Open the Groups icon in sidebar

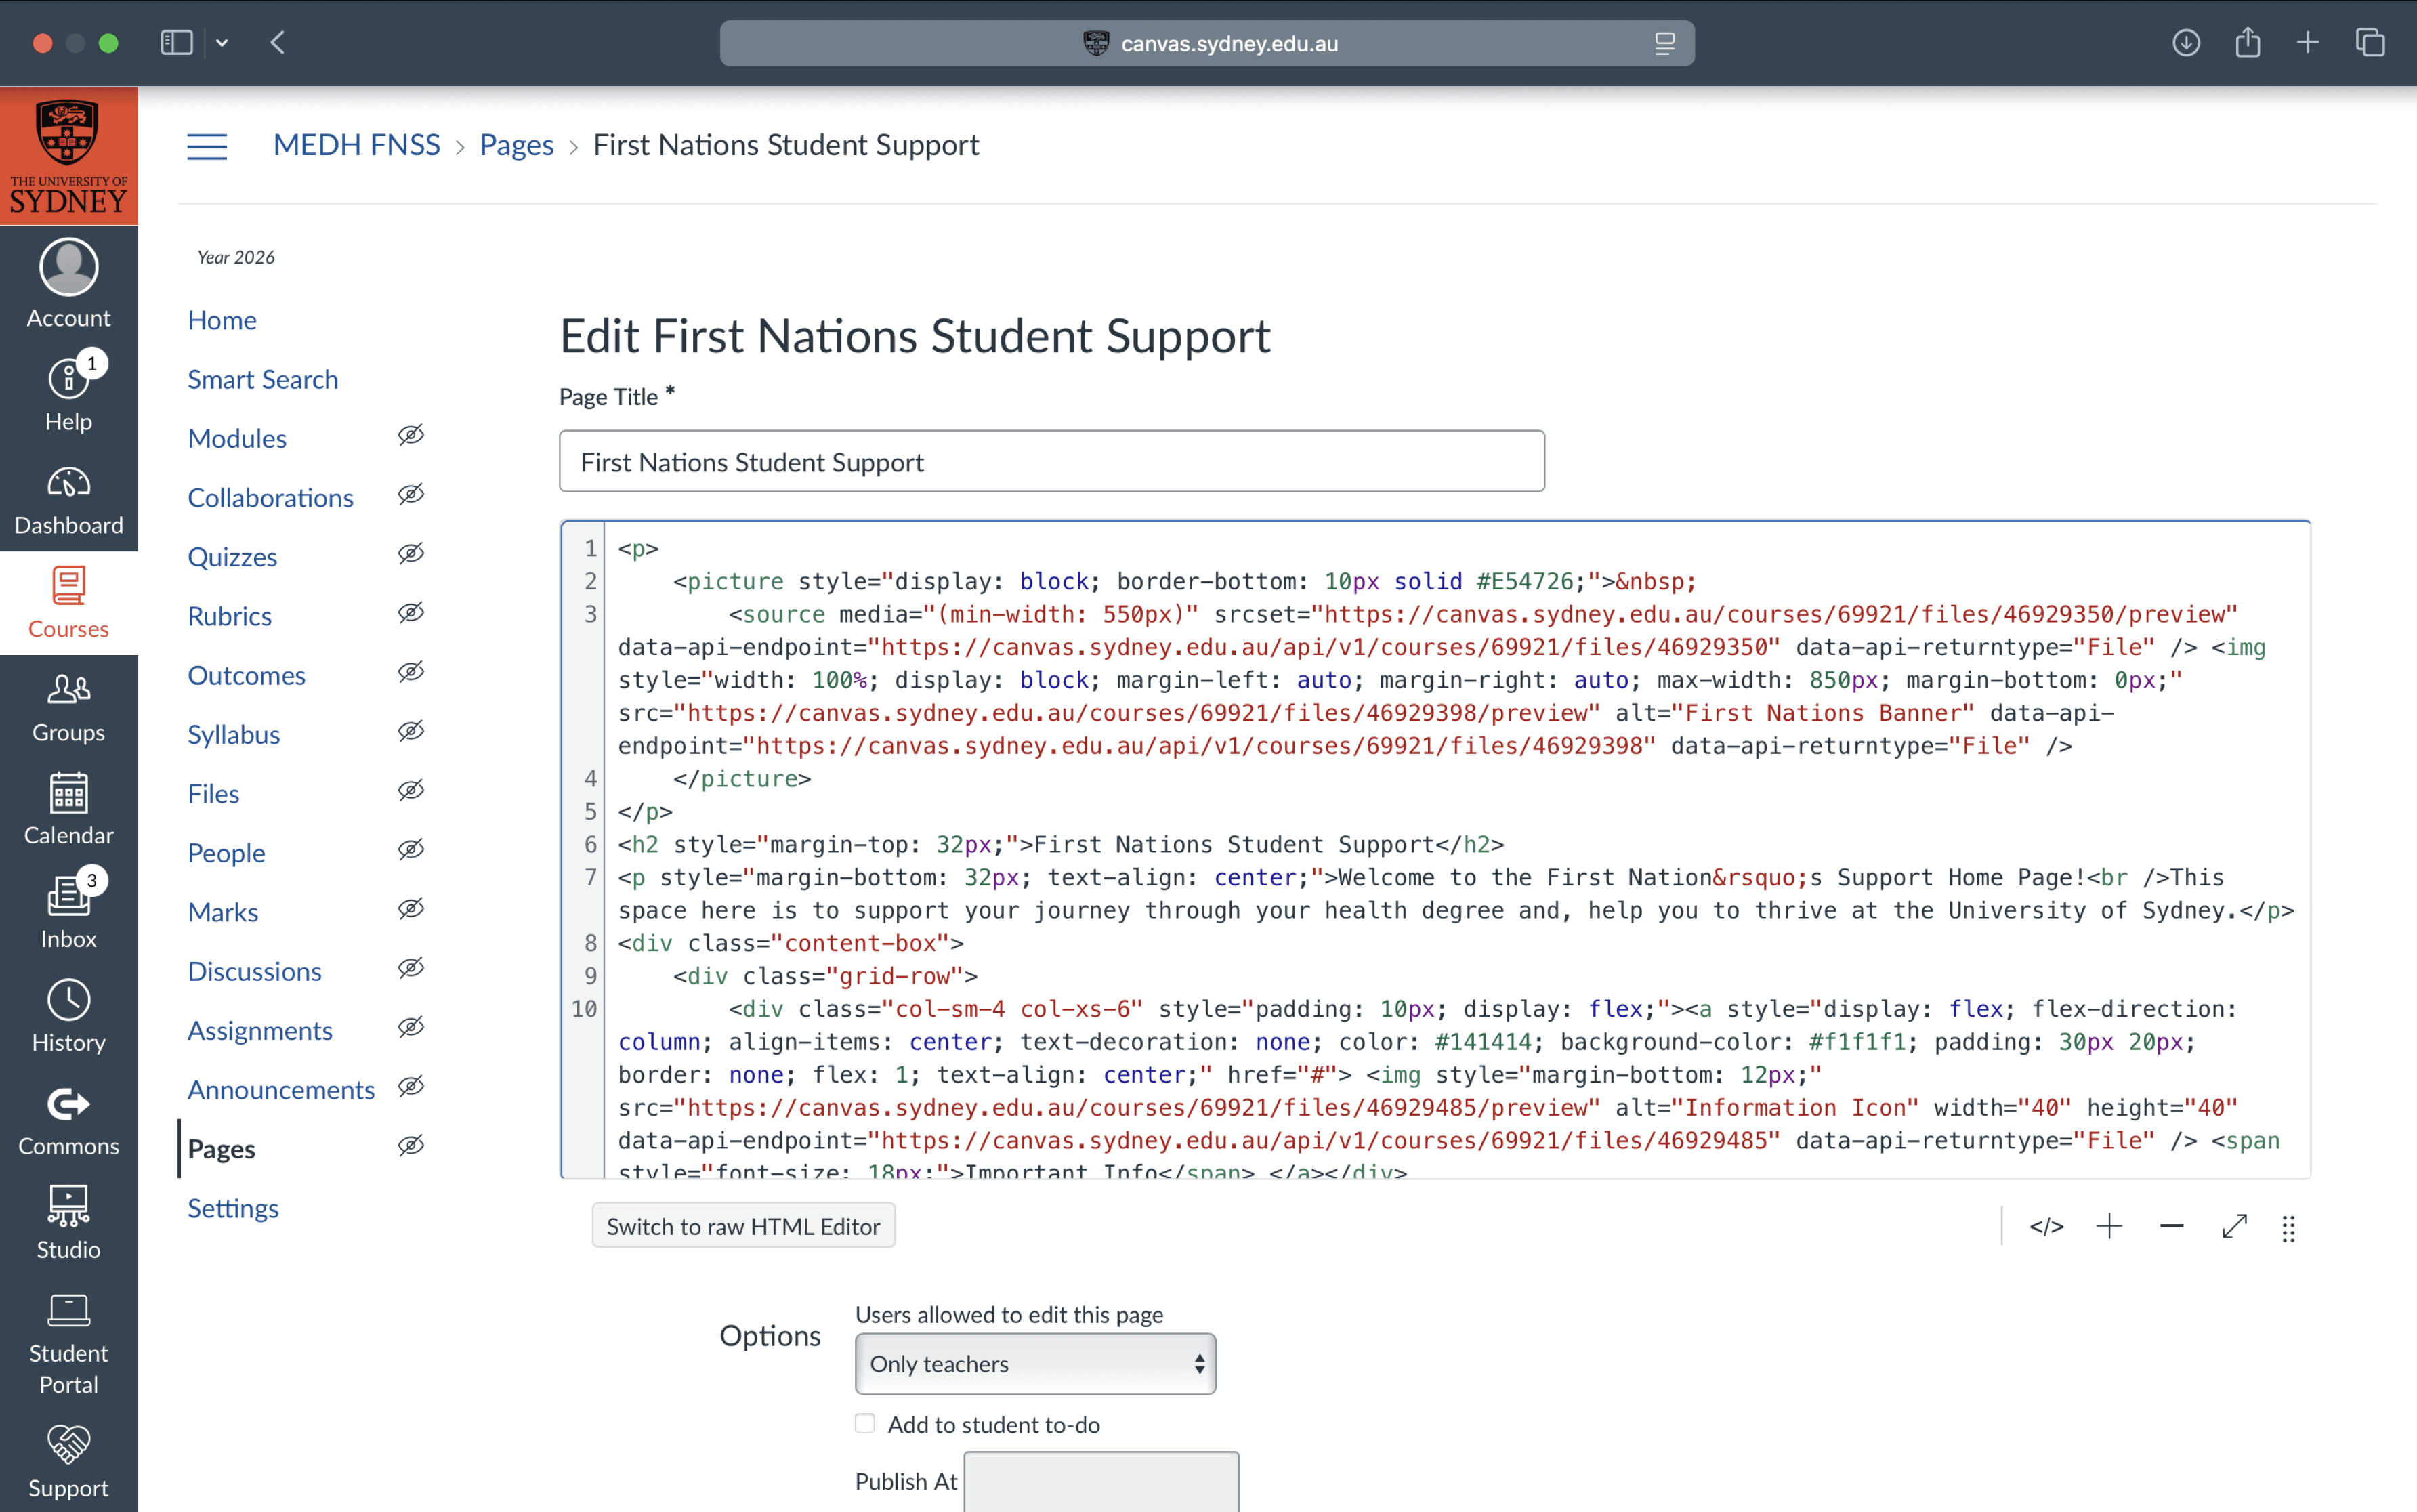point(68,689)
